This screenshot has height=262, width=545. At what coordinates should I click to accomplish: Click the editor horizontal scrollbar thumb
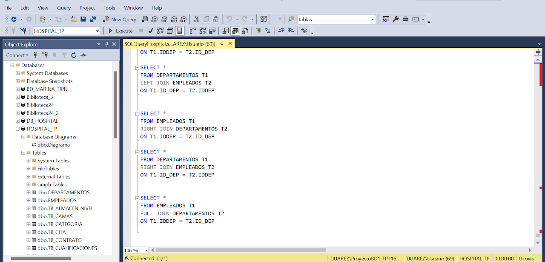[x=241, y=250]
